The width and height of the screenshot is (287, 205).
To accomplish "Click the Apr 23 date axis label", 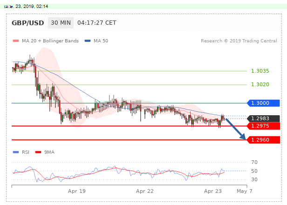I will (x=213, y=191).
